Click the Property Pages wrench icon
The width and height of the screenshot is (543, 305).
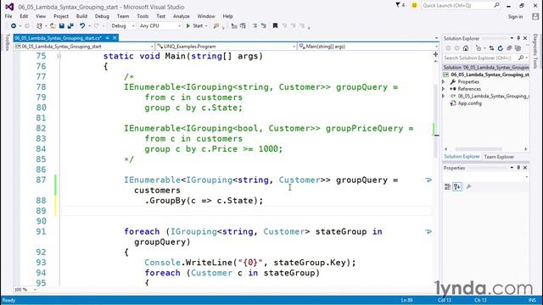click(469, 186)
